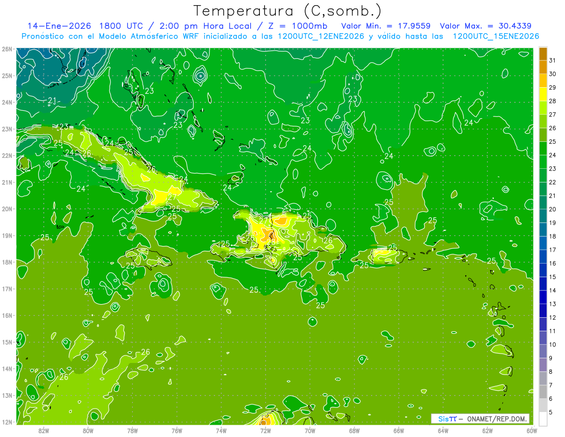565x437 pixels.
Task: Click the '60W' longitude axis label
Action: [x=532, y=431]
